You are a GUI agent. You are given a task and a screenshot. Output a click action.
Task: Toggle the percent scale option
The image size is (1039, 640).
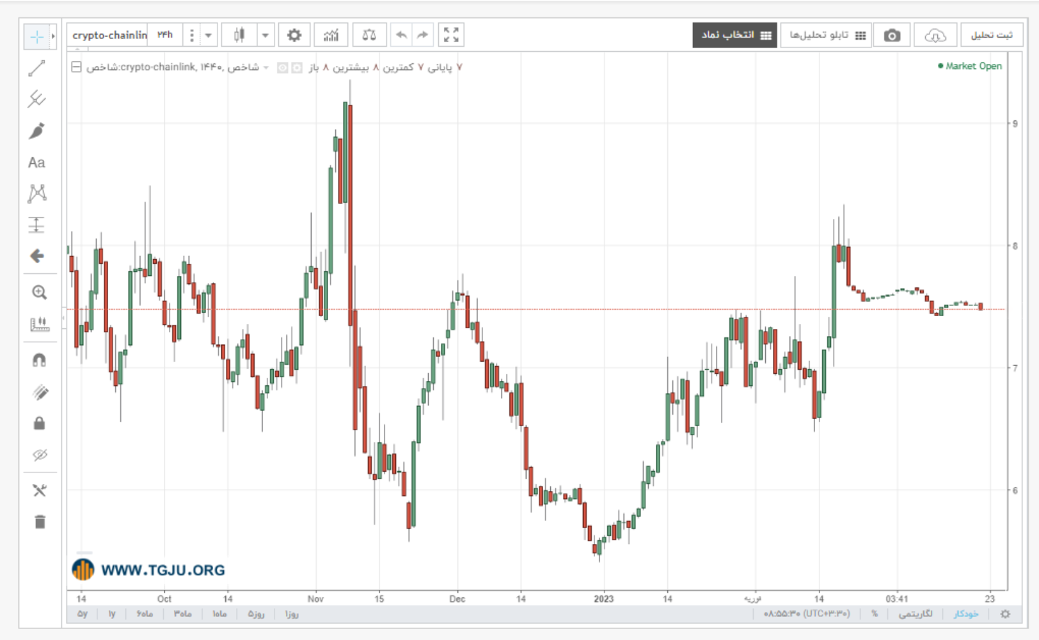pos(874,614)
